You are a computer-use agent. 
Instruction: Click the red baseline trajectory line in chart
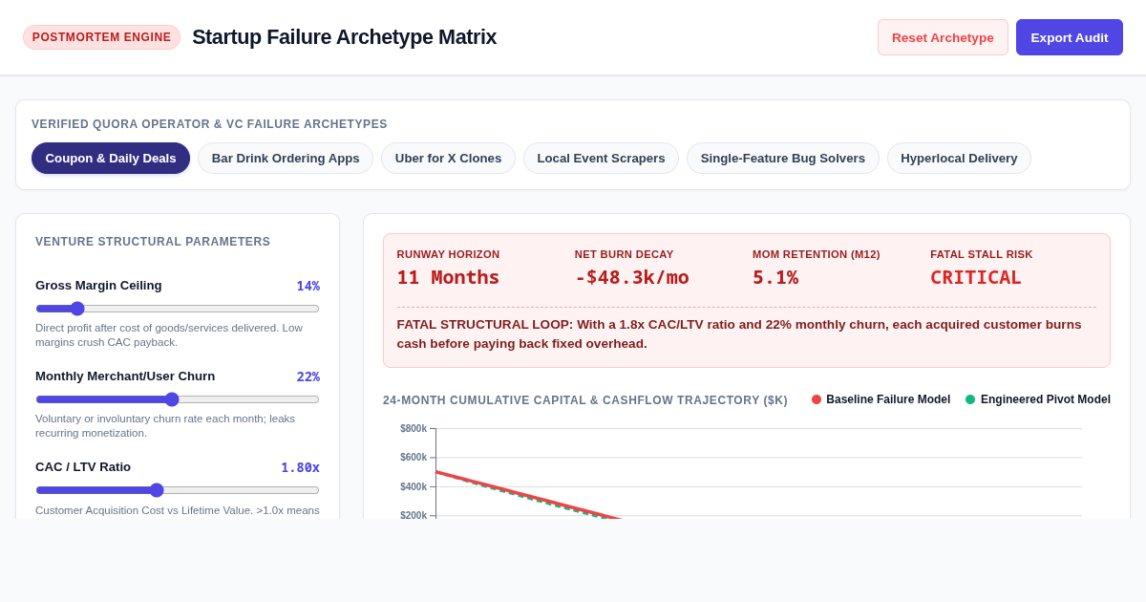[529, 496]
